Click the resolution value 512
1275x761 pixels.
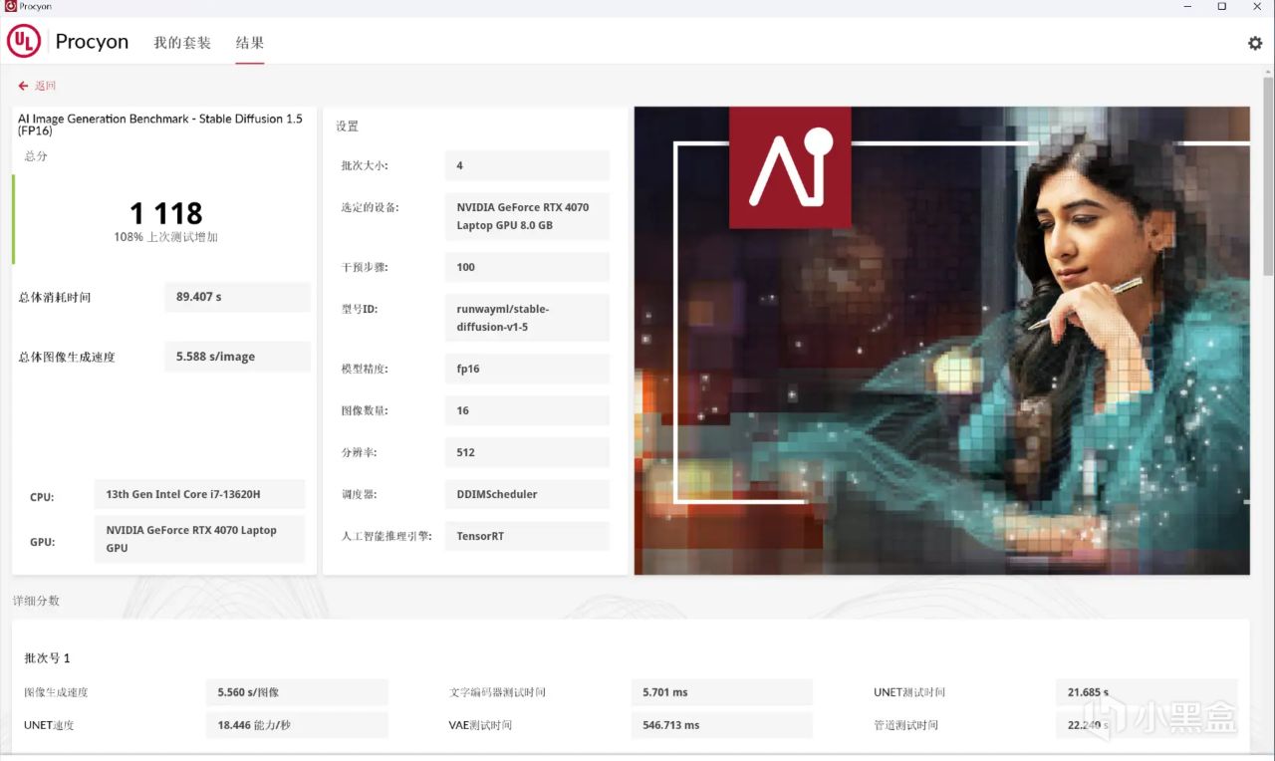[527, 452]
